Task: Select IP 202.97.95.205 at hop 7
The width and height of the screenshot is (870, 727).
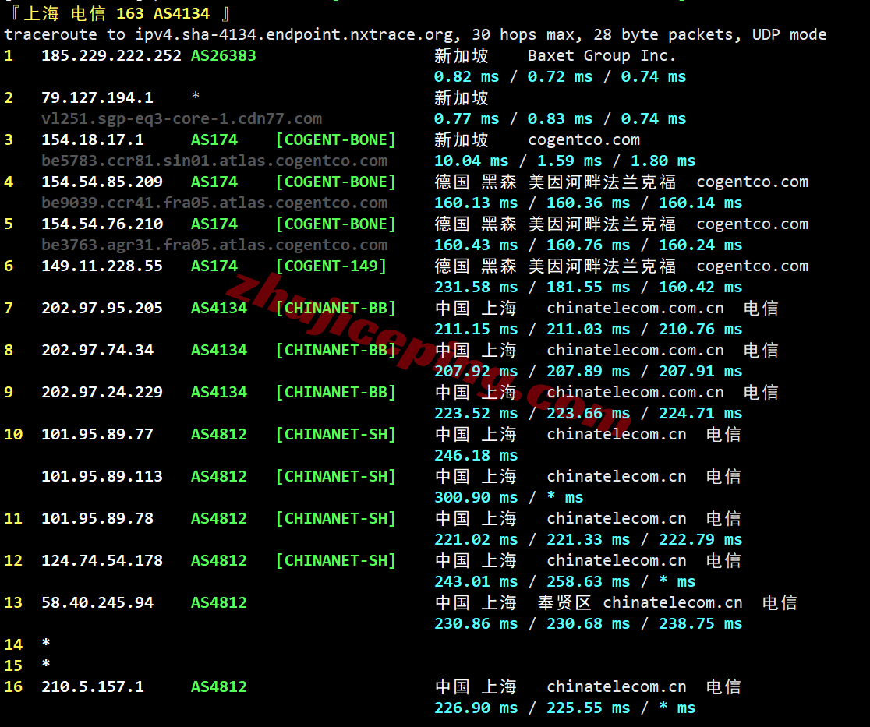Action: coord(101,308)
